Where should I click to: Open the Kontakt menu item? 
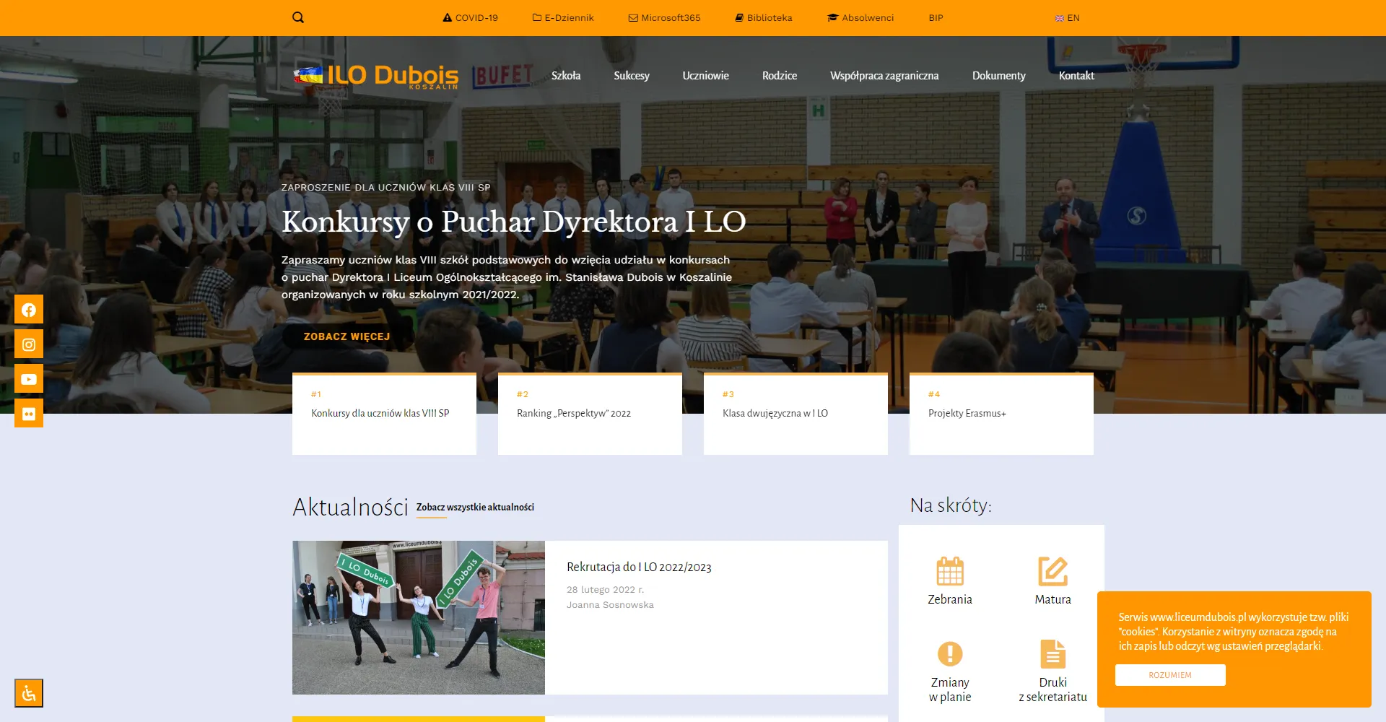point(1076,76)
